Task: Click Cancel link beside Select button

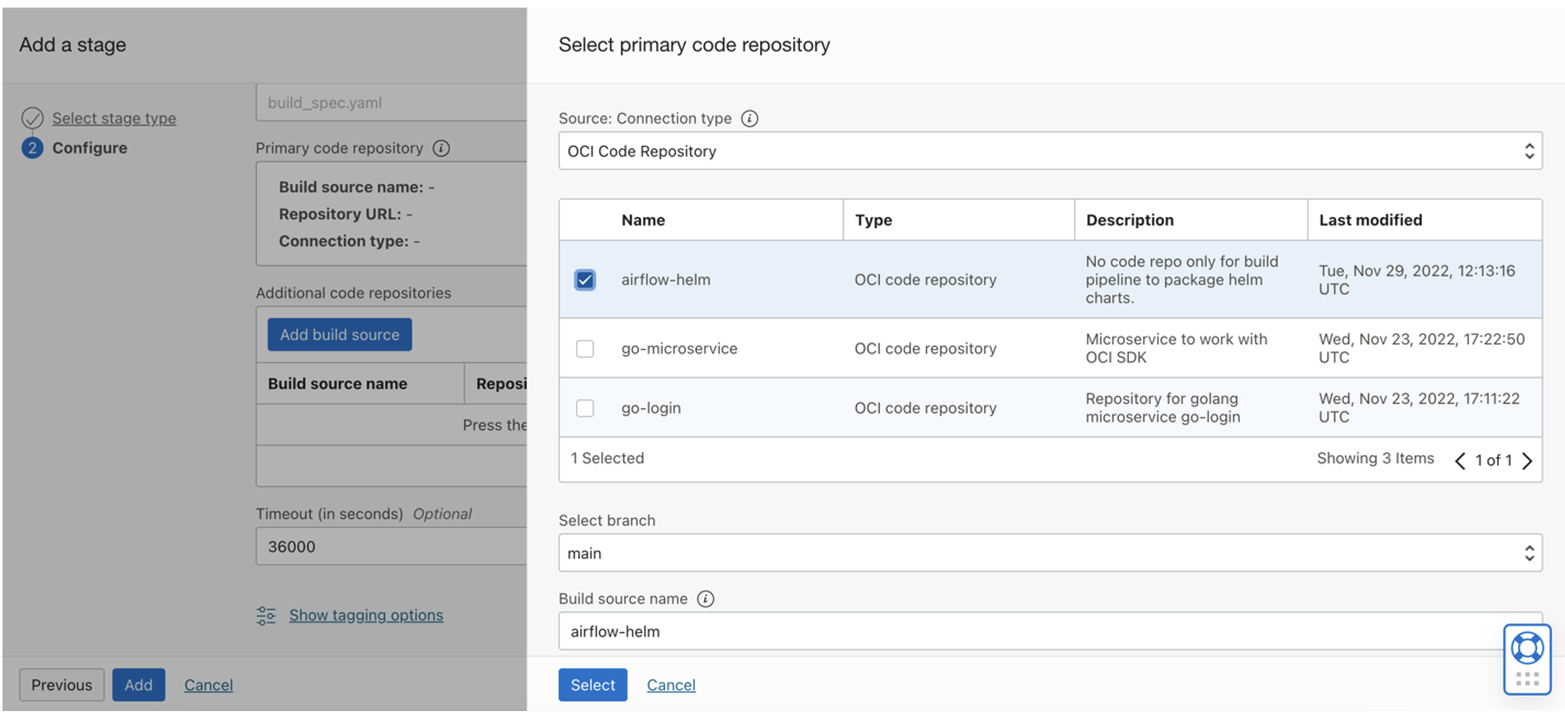Action: (671, 685)
